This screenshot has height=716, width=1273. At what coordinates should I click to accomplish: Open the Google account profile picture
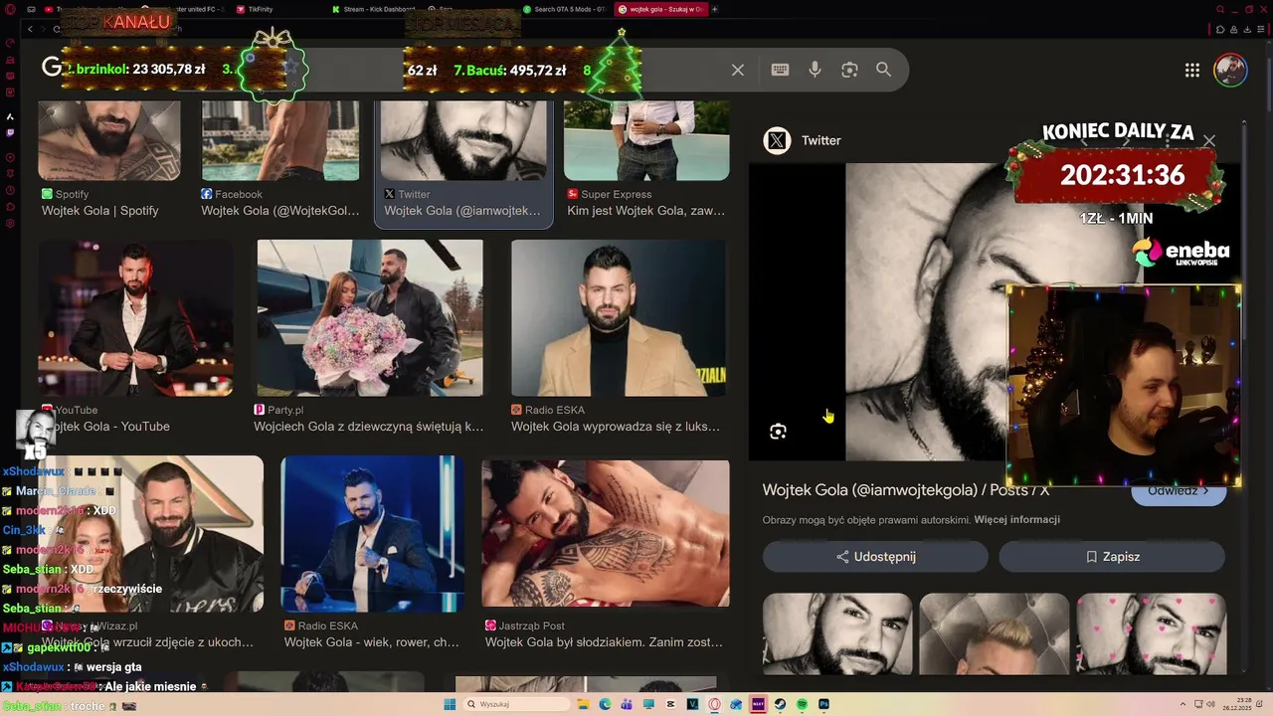1230,70
